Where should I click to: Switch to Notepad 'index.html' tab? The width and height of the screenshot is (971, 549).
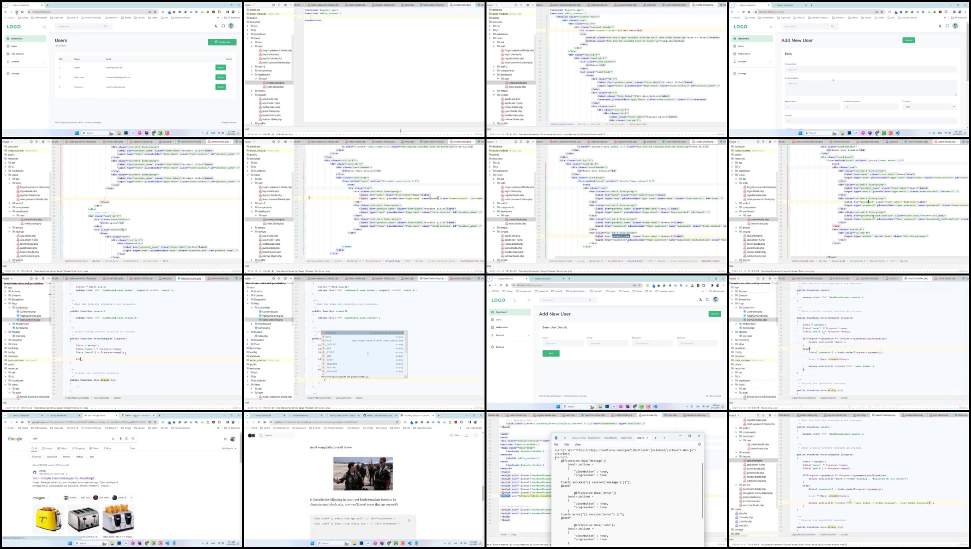click(x=626, y=438)
